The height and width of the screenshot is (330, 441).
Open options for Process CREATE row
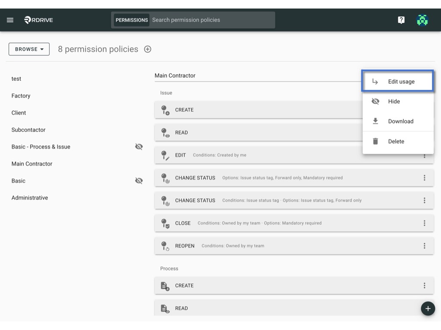coord(424,286)
